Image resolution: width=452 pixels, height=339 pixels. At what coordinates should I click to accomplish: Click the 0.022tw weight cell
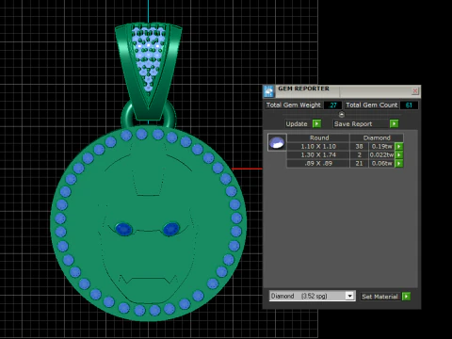(381, 154)
